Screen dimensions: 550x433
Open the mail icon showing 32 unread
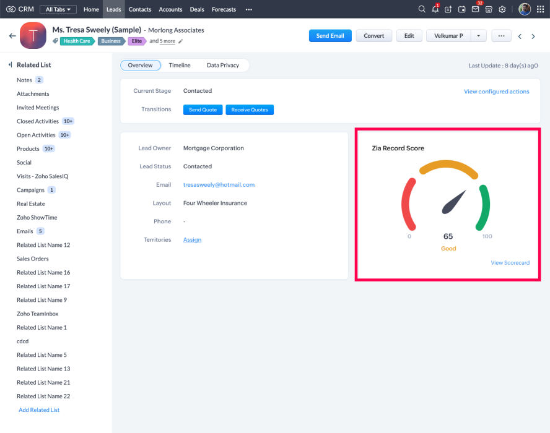pyautogui.click(x=475, y=9)
